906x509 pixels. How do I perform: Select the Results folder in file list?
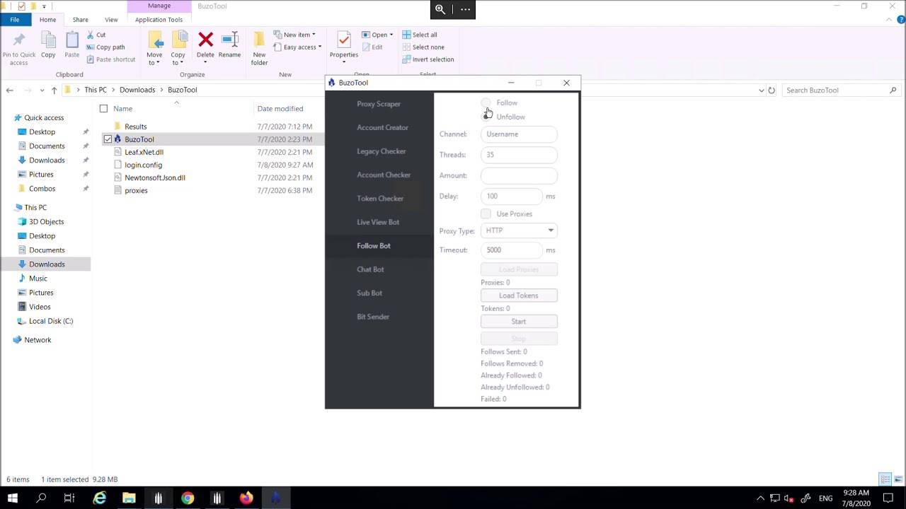click(136, 127)
